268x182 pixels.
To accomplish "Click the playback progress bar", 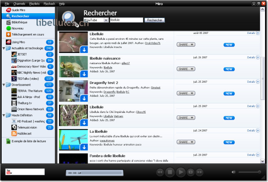I will pos(101,173).
